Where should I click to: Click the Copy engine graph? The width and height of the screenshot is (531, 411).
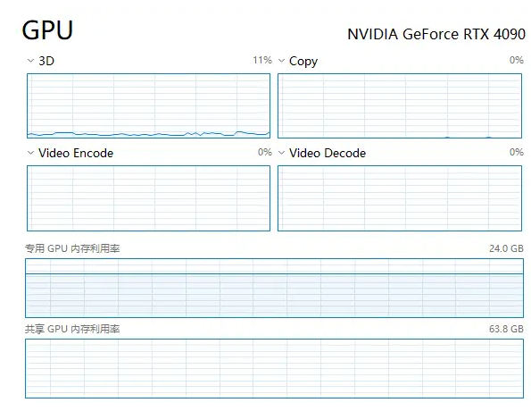(400, 105)
